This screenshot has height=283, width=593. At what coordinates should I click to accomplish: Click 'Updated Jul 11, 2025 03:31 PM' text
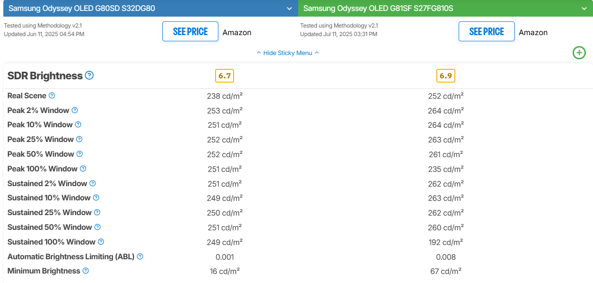point(339,34)
